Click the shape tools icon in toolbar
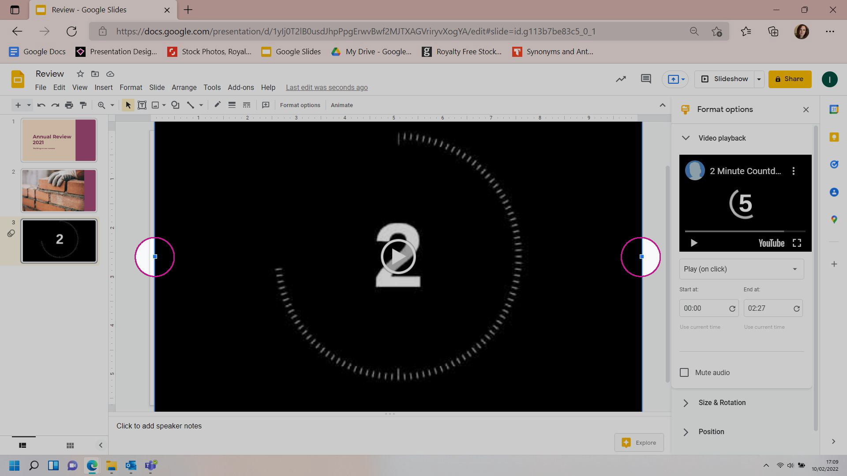847x476 pixels. (x=176, y=105)
